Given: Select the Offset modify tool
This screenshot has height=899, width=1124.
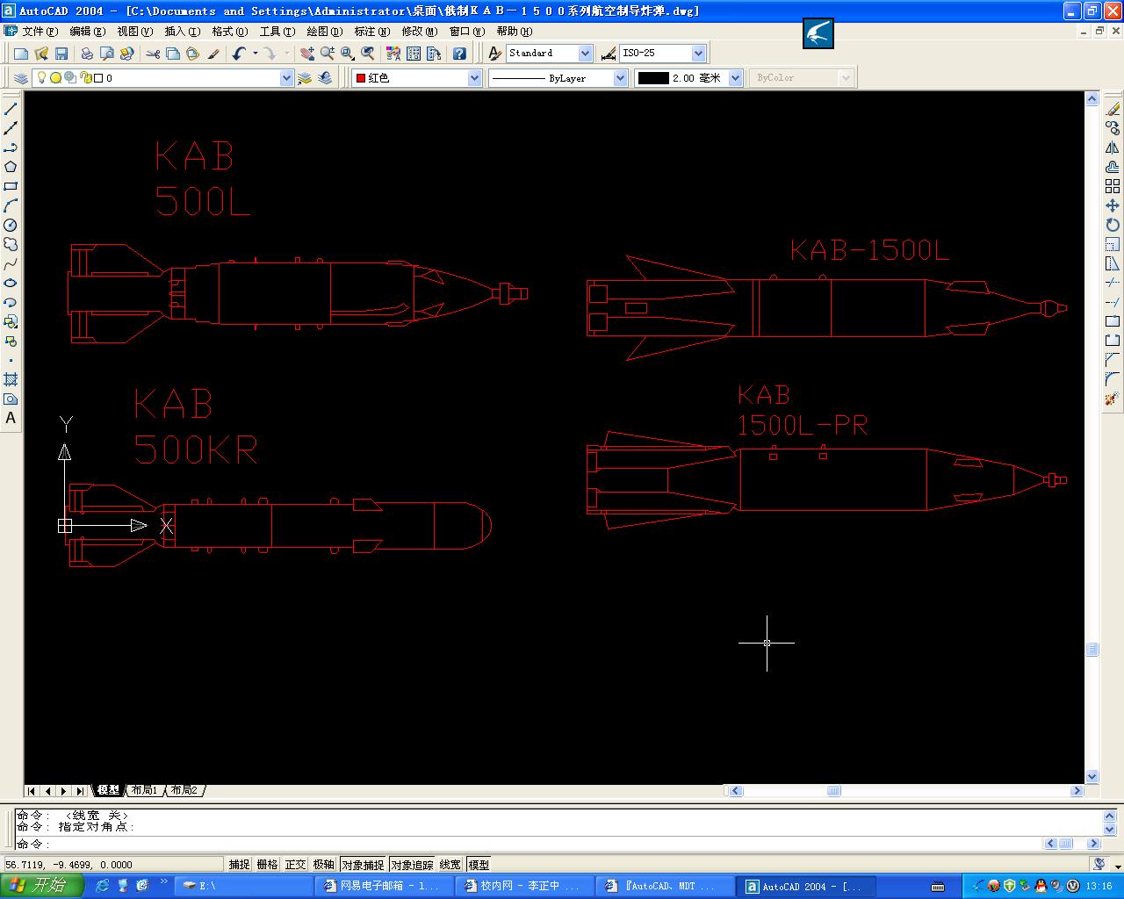Looking at the screenshot, I should coord(1113,167).
